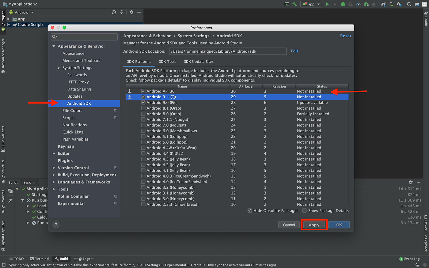
Task: Select Plugins in Preferences sidebar
Action: click(x=65, y=160)
